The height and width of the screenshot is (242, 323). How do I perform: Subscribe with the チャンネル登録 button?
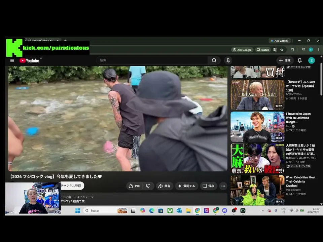[72, 186]
